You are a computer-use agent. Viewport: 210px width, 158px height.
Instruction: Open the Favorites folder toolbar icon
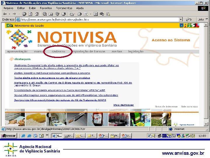click(x=51, y=14)
